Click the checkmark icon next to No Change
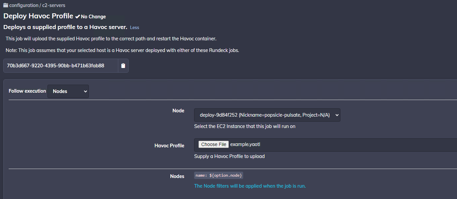Image resolution: width=457 pixels, height=199 pixels. click(78, 17)
